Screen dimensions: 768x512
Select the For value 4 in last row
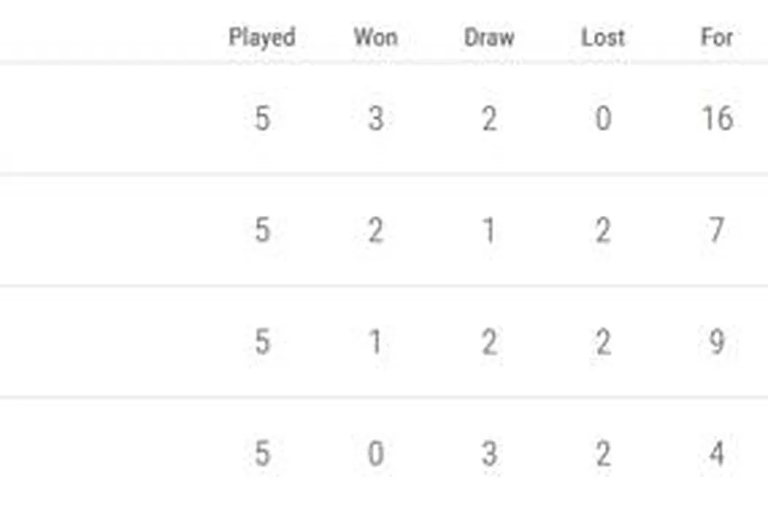point(716,454)
